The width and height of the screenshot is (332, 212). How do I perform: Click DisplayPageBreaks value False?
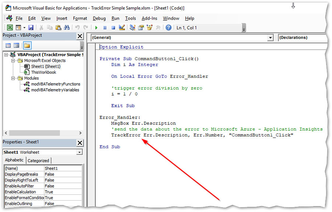point(63,174)
